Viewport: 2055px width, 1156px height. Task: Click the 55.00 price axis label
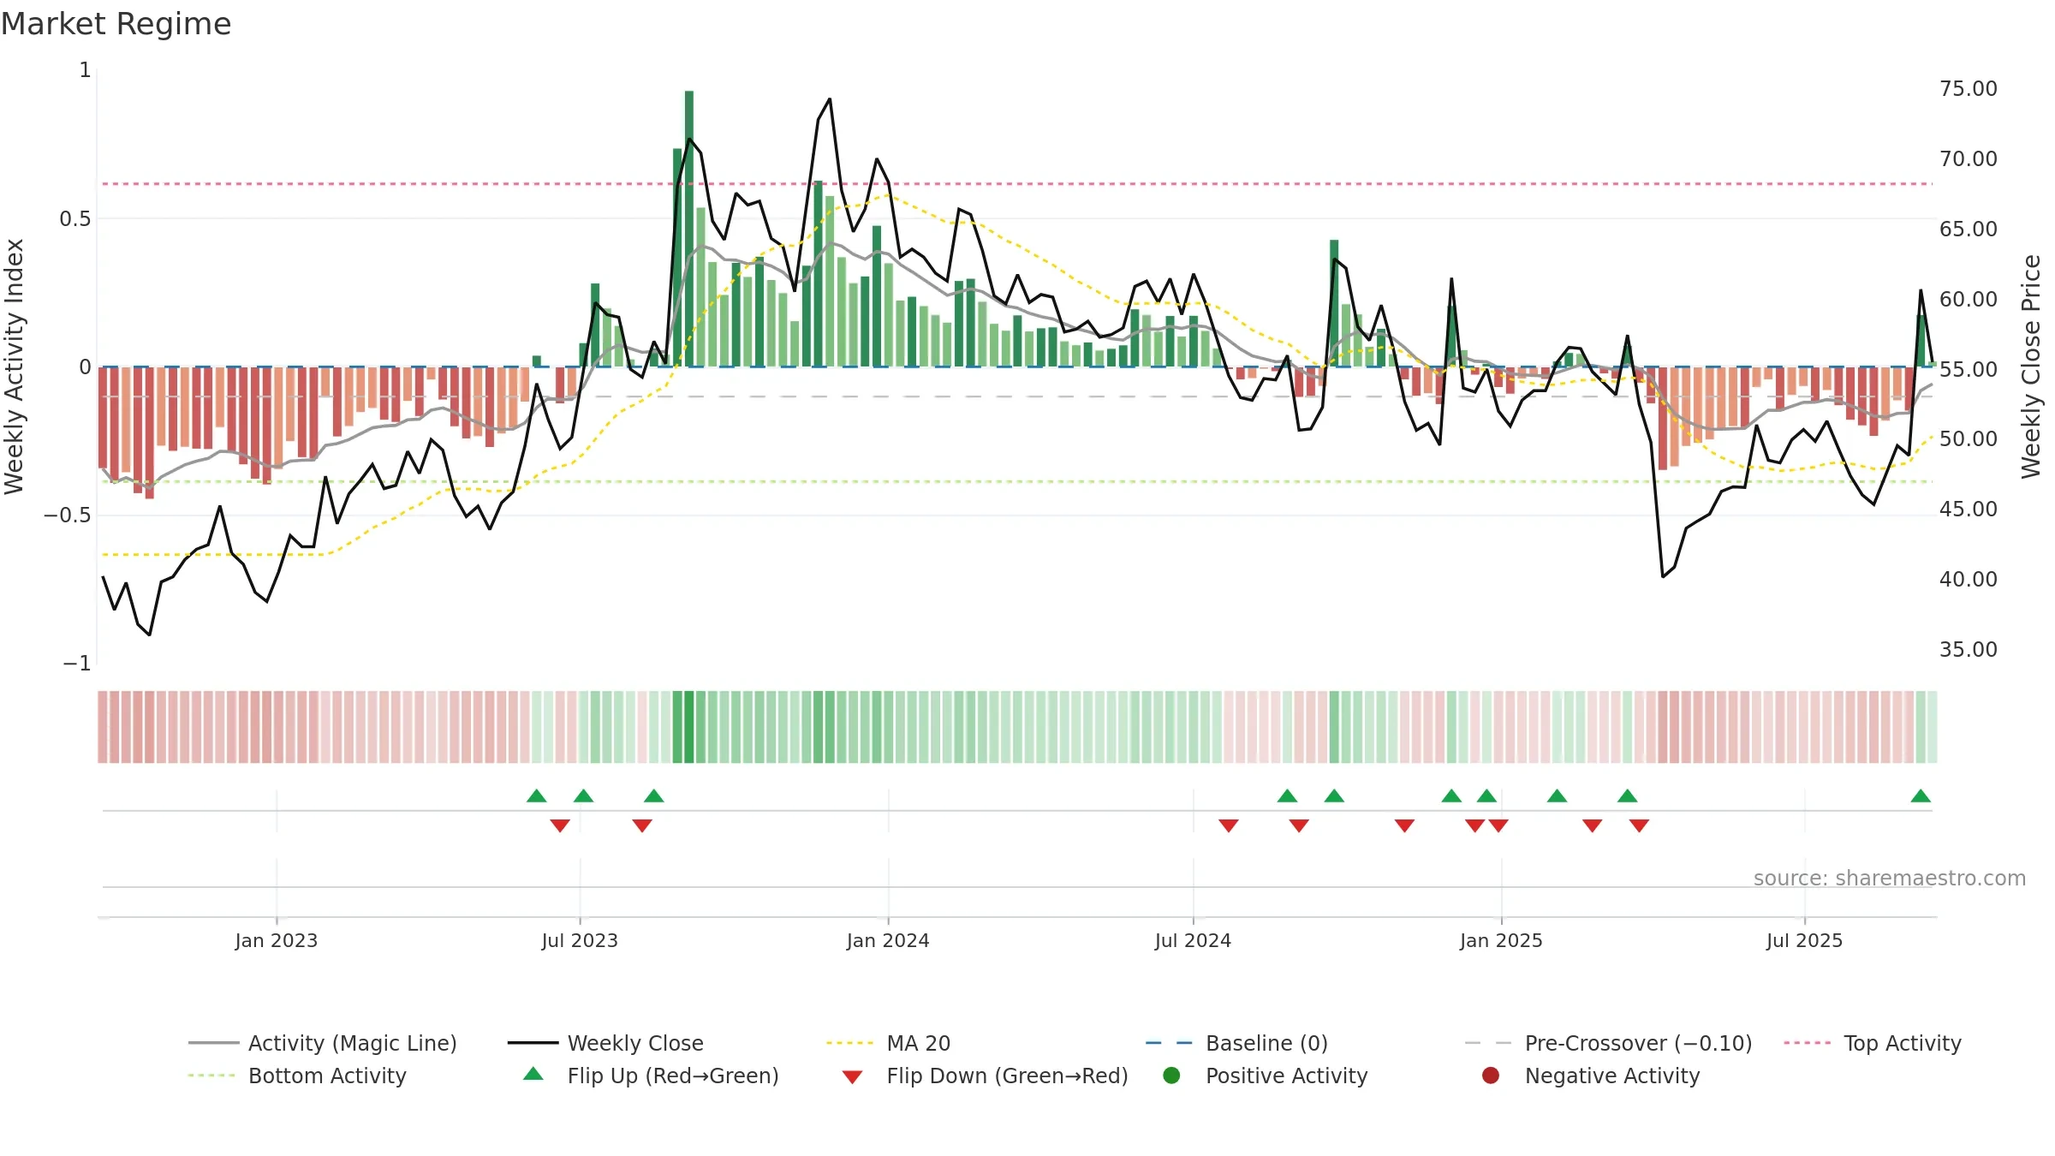coord(1969,369)
